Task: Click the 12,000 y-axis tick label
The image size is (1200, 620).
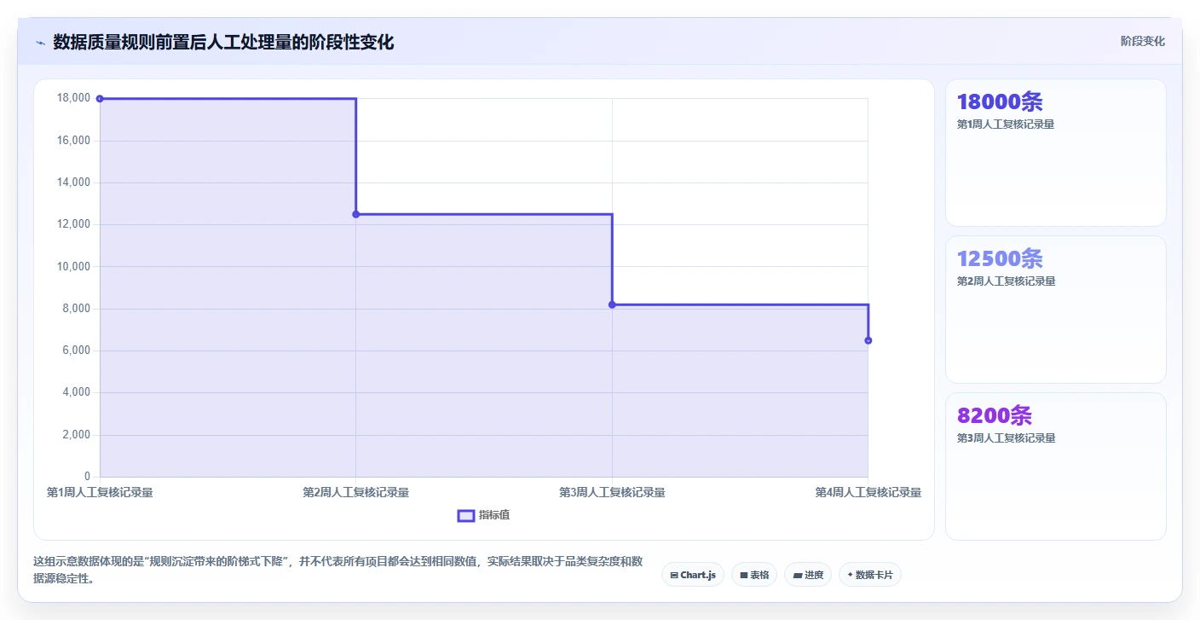Action: [x=73, y=224]
